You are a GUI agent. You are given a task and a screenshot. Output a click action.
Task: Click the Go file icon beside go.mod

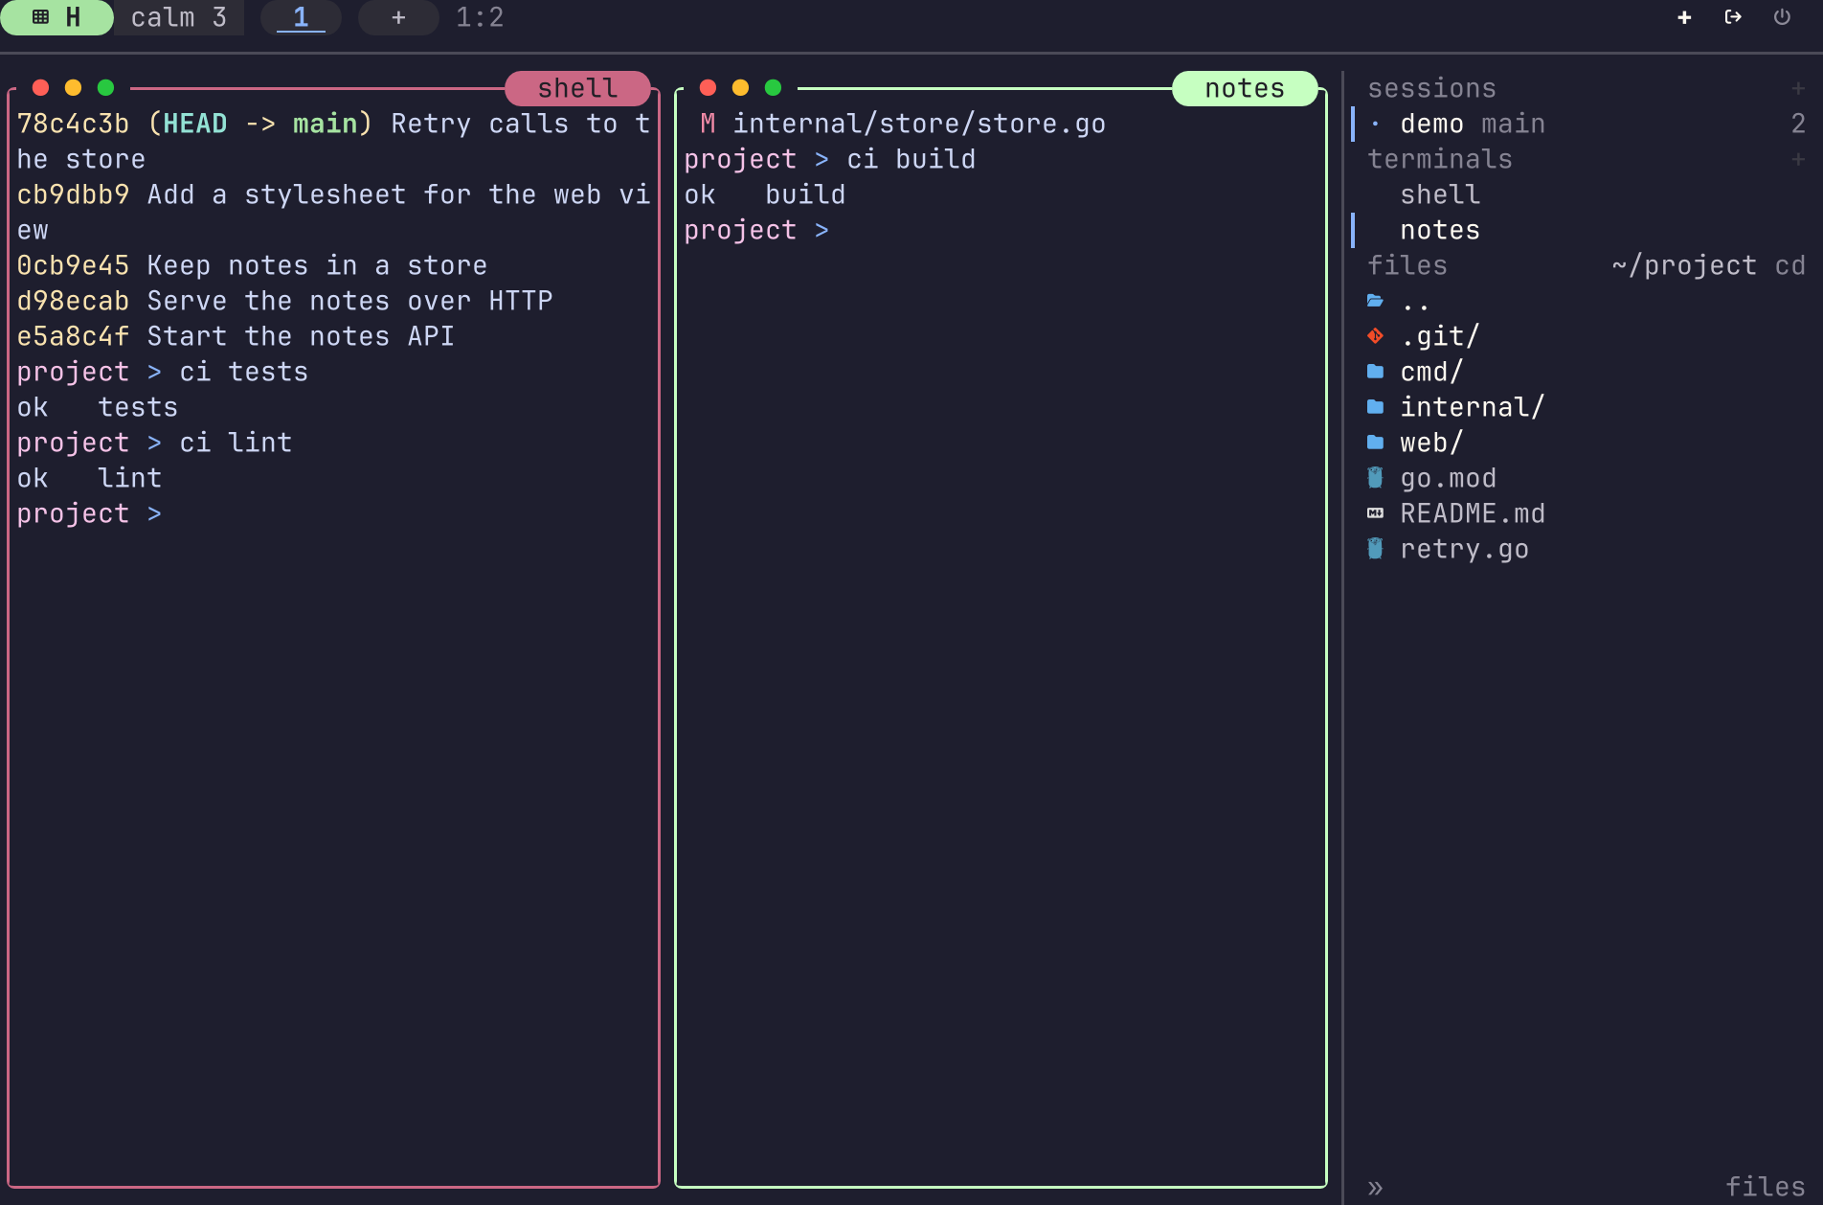click(1375, 478)
